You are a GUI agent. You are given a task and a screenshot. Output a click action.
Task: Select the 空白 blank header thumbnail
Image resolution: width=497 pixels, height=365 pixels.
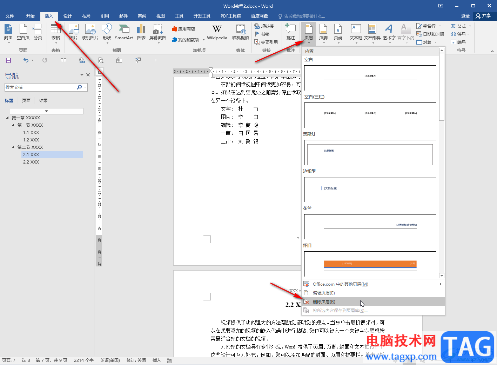(370, 78)
